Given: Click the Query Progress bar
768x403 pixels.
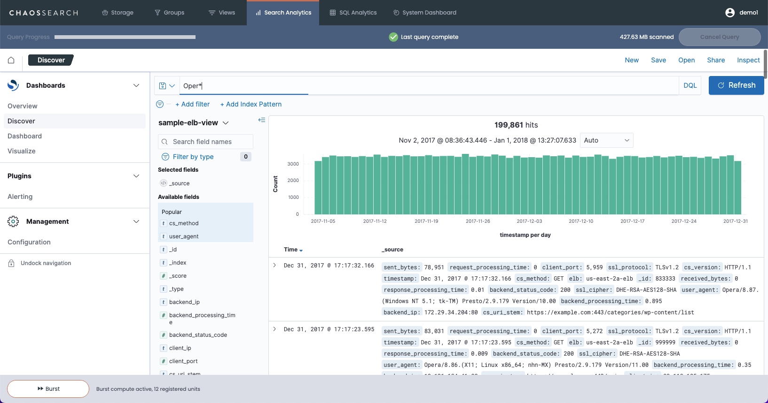Looking at the screenshot, I should click(125, 37).
